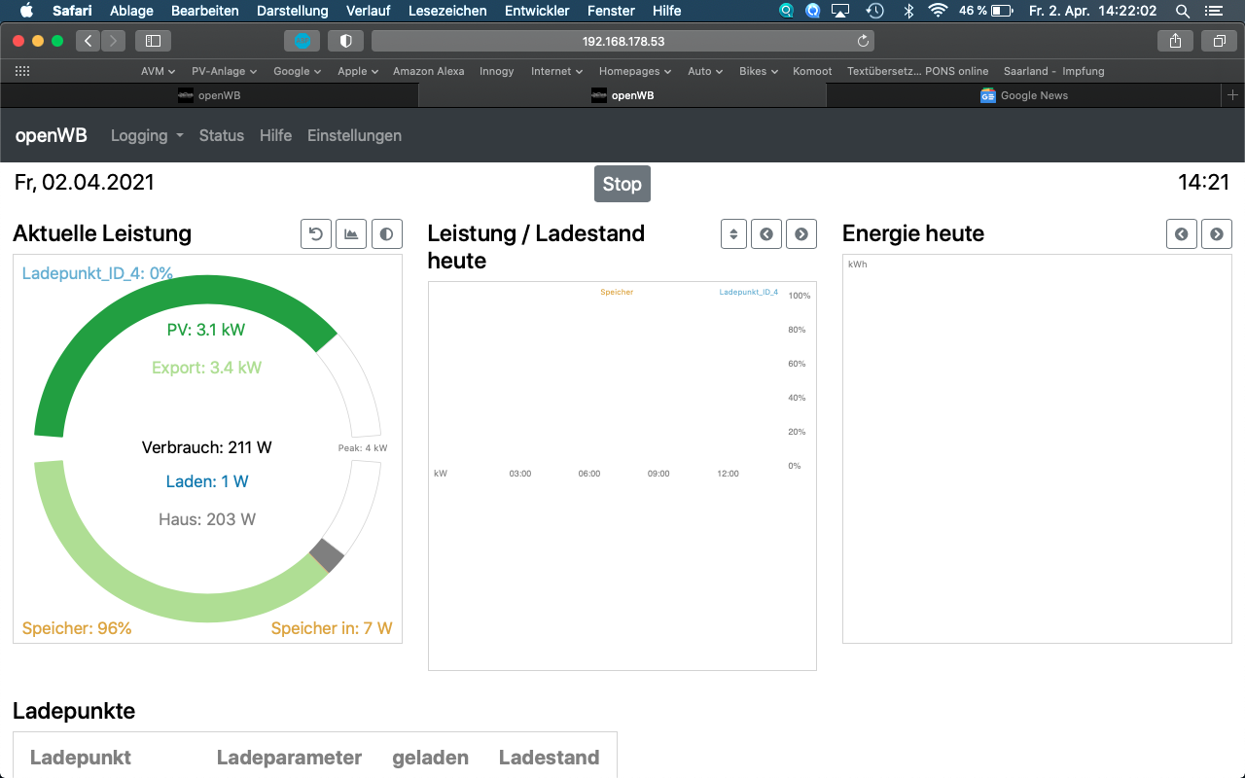The image size is (1245, 778).
Task: Click the Safari privacy shield icon
Action: [345, 41]
